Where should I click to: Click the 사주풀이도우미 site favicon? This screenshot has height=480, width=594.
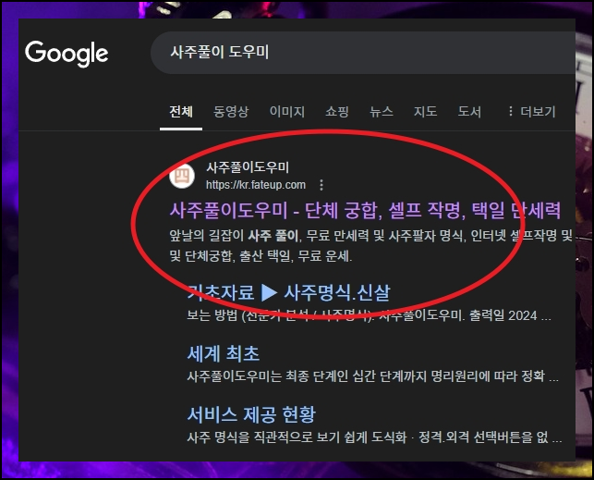[x=182, y=176]
